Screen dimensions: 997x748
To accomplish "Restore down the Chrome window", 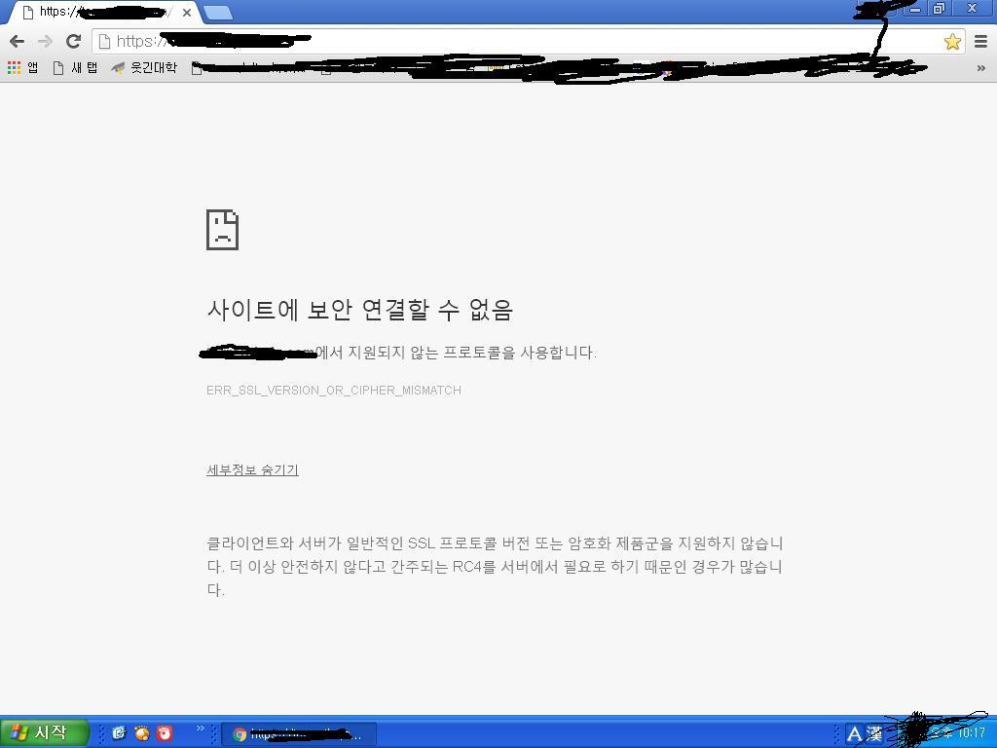I will tap(939, 9).
